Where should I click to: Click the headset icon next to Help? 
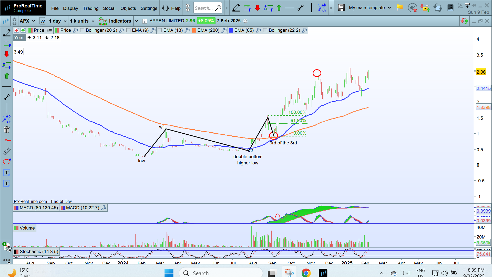point(165,8)
